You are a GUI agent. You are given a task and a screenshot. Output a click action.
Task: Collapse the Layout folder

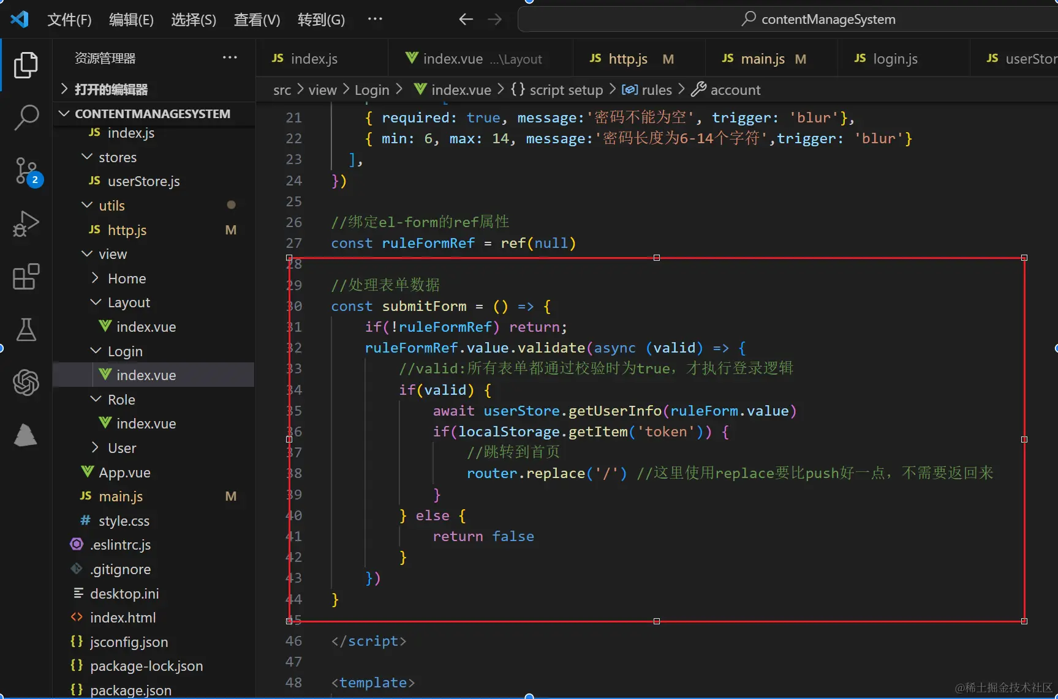(x=153, y=302)
